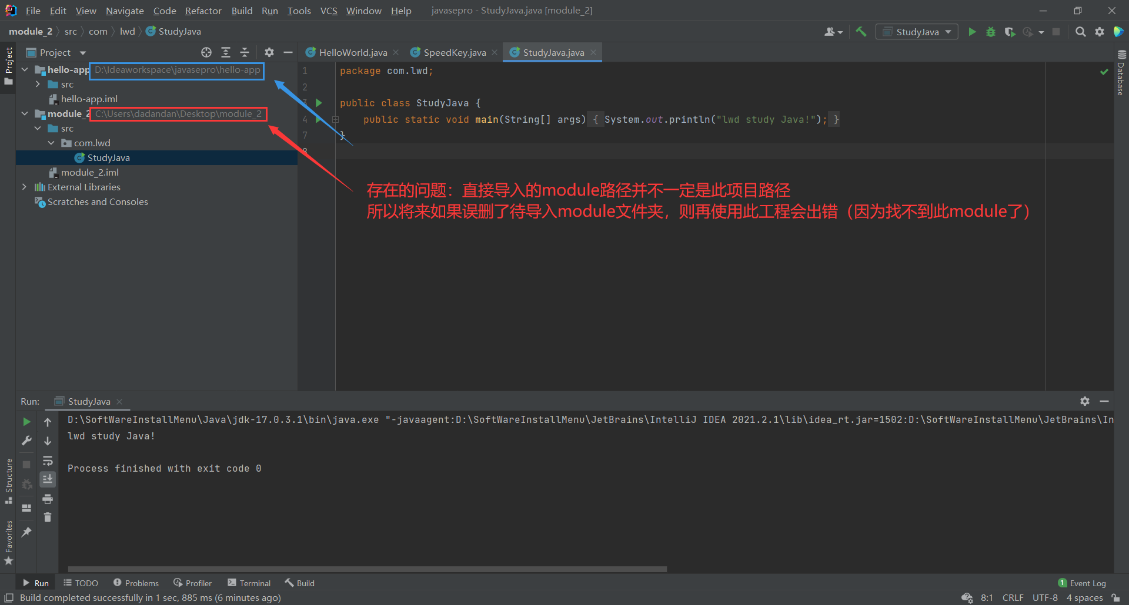This screenshot has height=605, width=1129.
Task: Toggle the Structure sidebar tool window
Action: [8, 481]
